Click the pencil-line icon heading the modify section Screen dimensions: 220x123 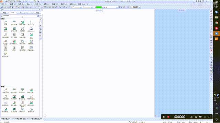pyautogui.click(x=5, y=90)
